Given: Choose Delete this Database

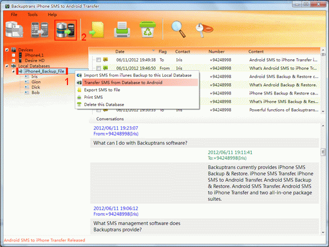Looking at the screenshot, I should [137, 104].
